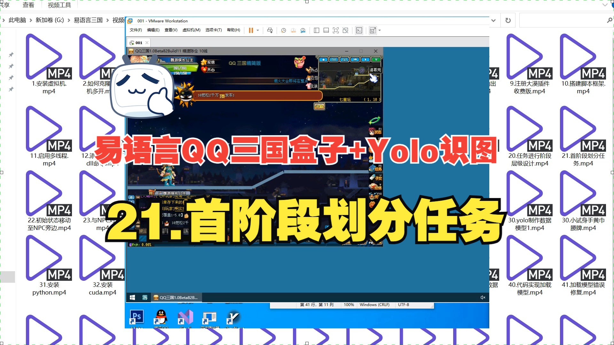Select the file 10.搭建脚本框架.mp4
The image size is (614, 345).
583,64
